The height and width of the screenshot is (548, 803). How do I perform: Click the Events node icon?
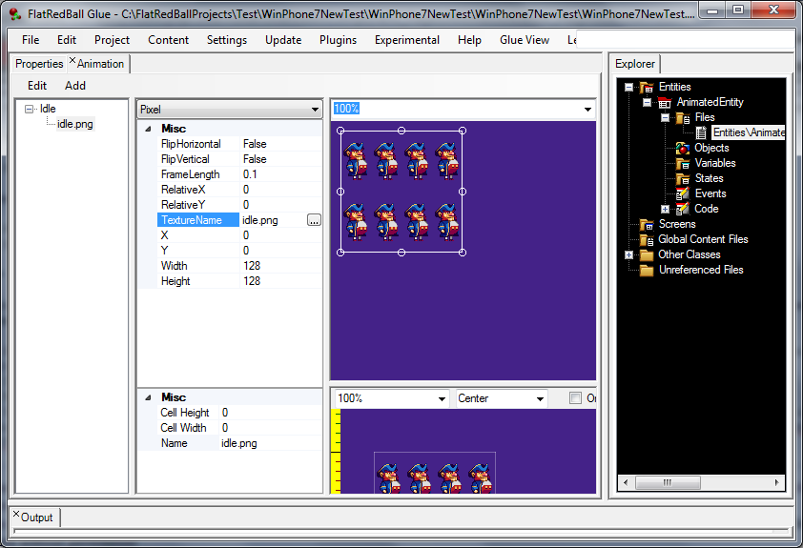(x=682, y=193)
